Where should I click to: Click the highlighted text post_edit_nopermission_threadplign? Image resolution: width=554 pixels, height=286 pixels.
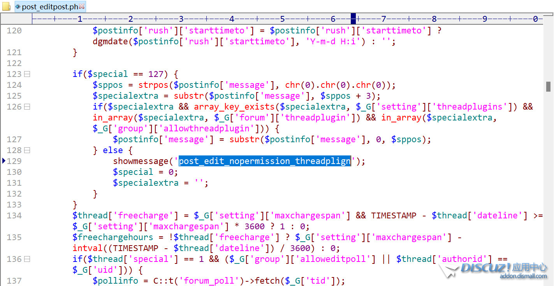pyautogui.click(x=265, y=161)
